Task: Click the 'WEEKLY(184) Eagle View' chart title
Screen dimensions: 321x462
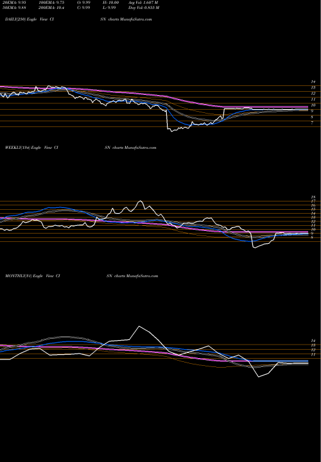Action: click(x=29, y=148)
